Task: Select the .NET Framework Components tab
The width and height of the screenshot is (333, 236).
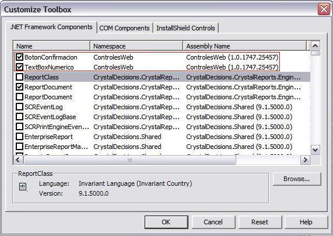Action: tap(51, 27)
